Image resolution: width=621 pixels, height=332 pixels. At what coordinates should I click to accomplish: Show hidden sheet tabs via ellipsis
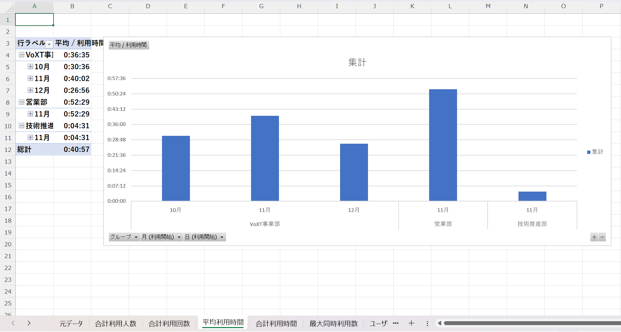(396, 323)
